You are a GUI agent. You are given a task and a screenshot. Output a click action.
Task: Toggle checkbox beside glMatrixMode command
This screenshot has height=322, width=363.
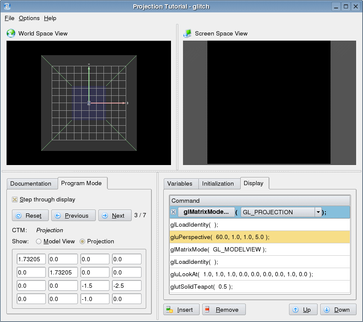tap(174, 212)
